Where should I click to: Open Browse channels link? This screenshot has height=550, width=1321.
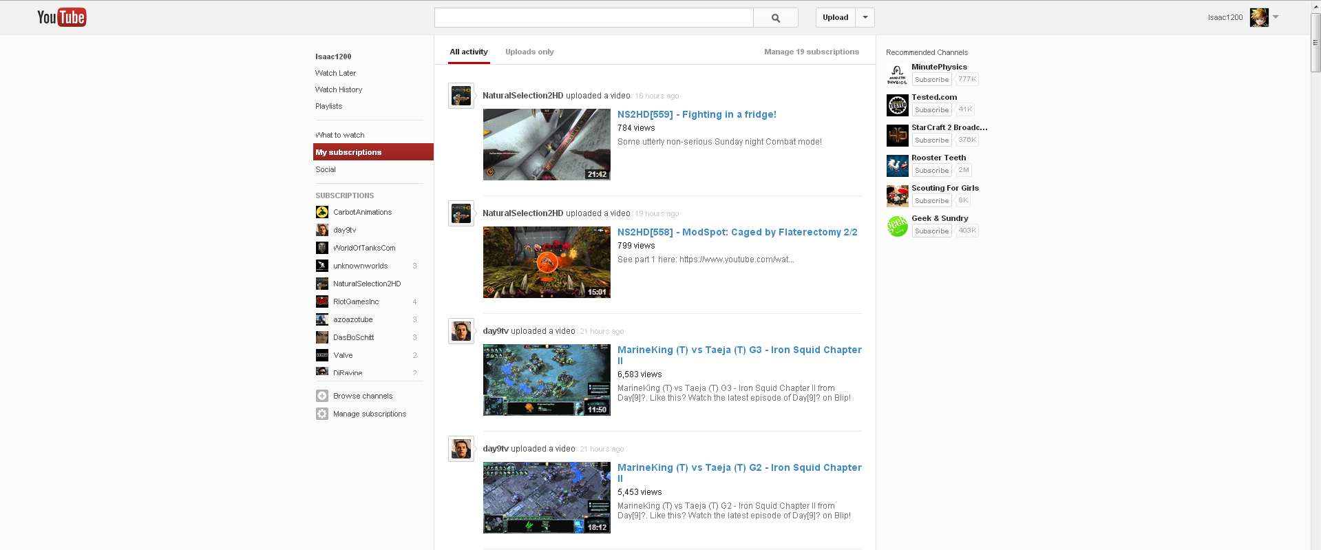[x=363, y=396]
